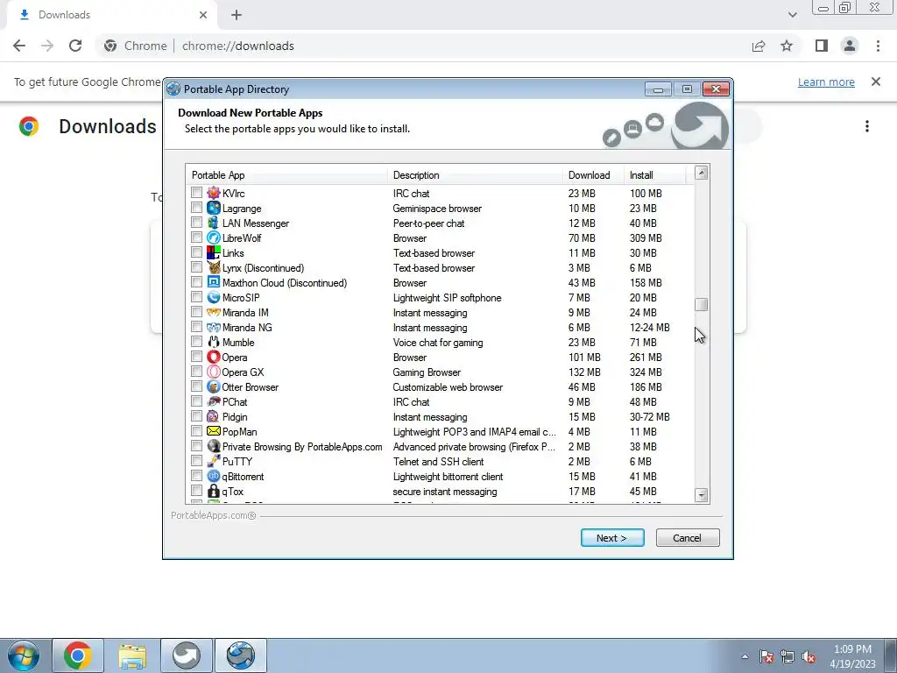Click the qTox padlock icon
This screenshot has width=897, height=673.
click(x=214, y=491)
